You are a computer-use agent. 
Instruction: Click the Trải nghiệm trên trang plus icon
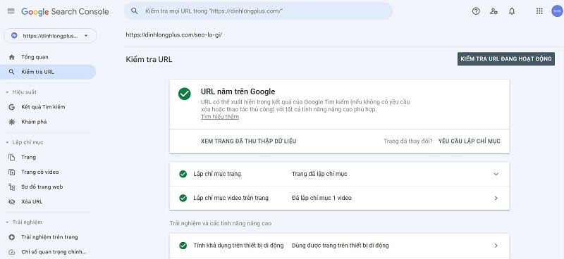(12, 237)
